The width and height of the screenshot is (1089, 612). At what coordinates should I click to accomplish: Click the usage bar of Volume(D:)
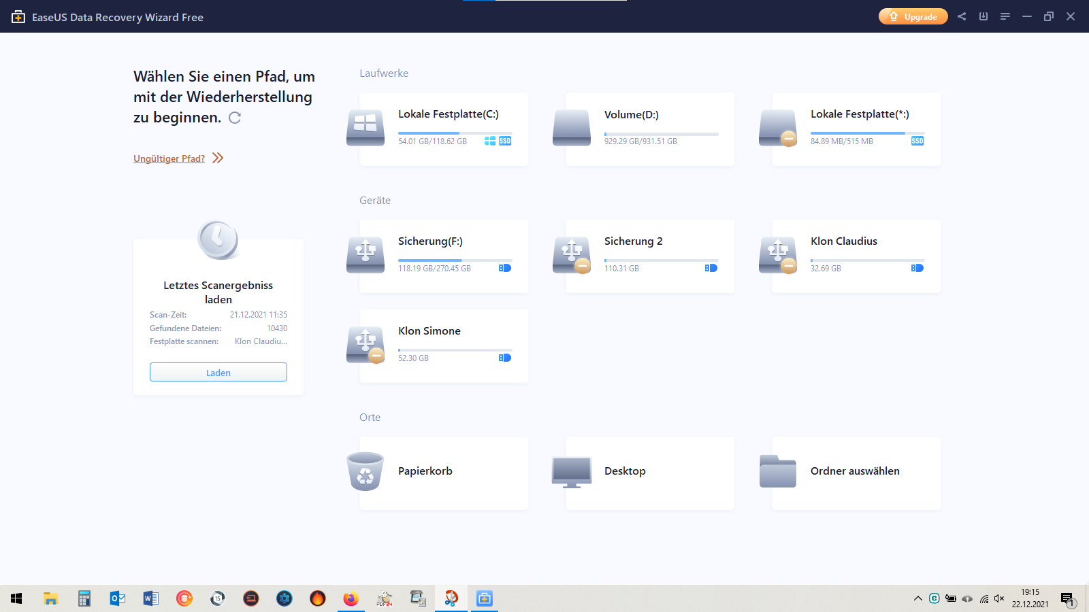662,134
